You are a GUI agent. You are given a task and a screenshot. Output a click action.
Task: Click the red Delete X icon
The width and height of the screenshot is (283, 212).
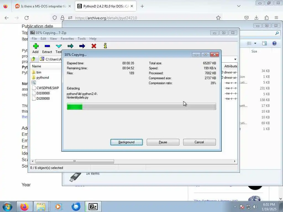coord(94,46)
